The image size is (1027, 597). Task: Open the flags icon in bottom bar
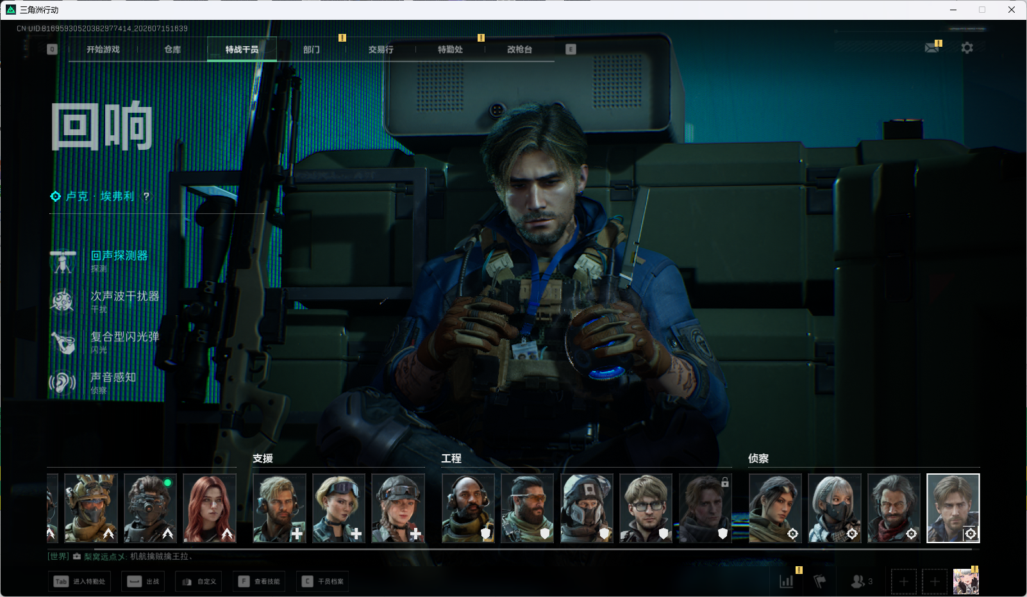pos(820,582)
